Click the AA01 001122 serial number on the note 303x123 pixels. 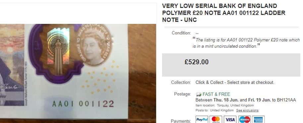(83, 104)
